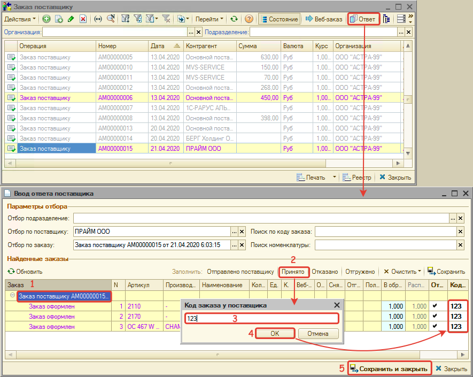The width and height of the screenshot is (473, 377).
Task: Click the Печать button
Action: (311, 177)
